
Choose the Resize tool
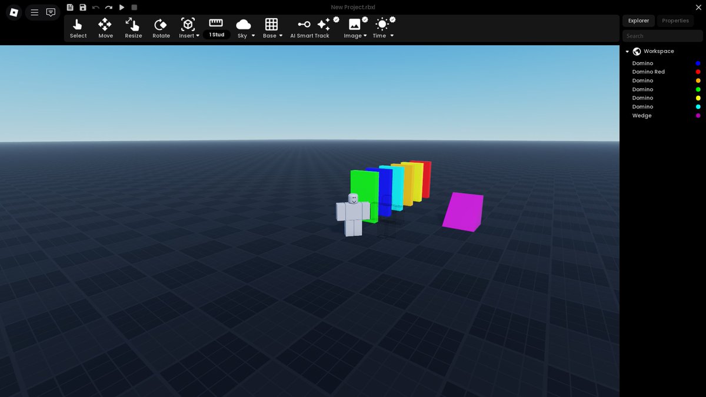(133, 28)
